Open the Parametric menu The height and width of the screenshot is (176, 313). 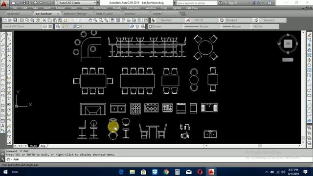point(134,8)
